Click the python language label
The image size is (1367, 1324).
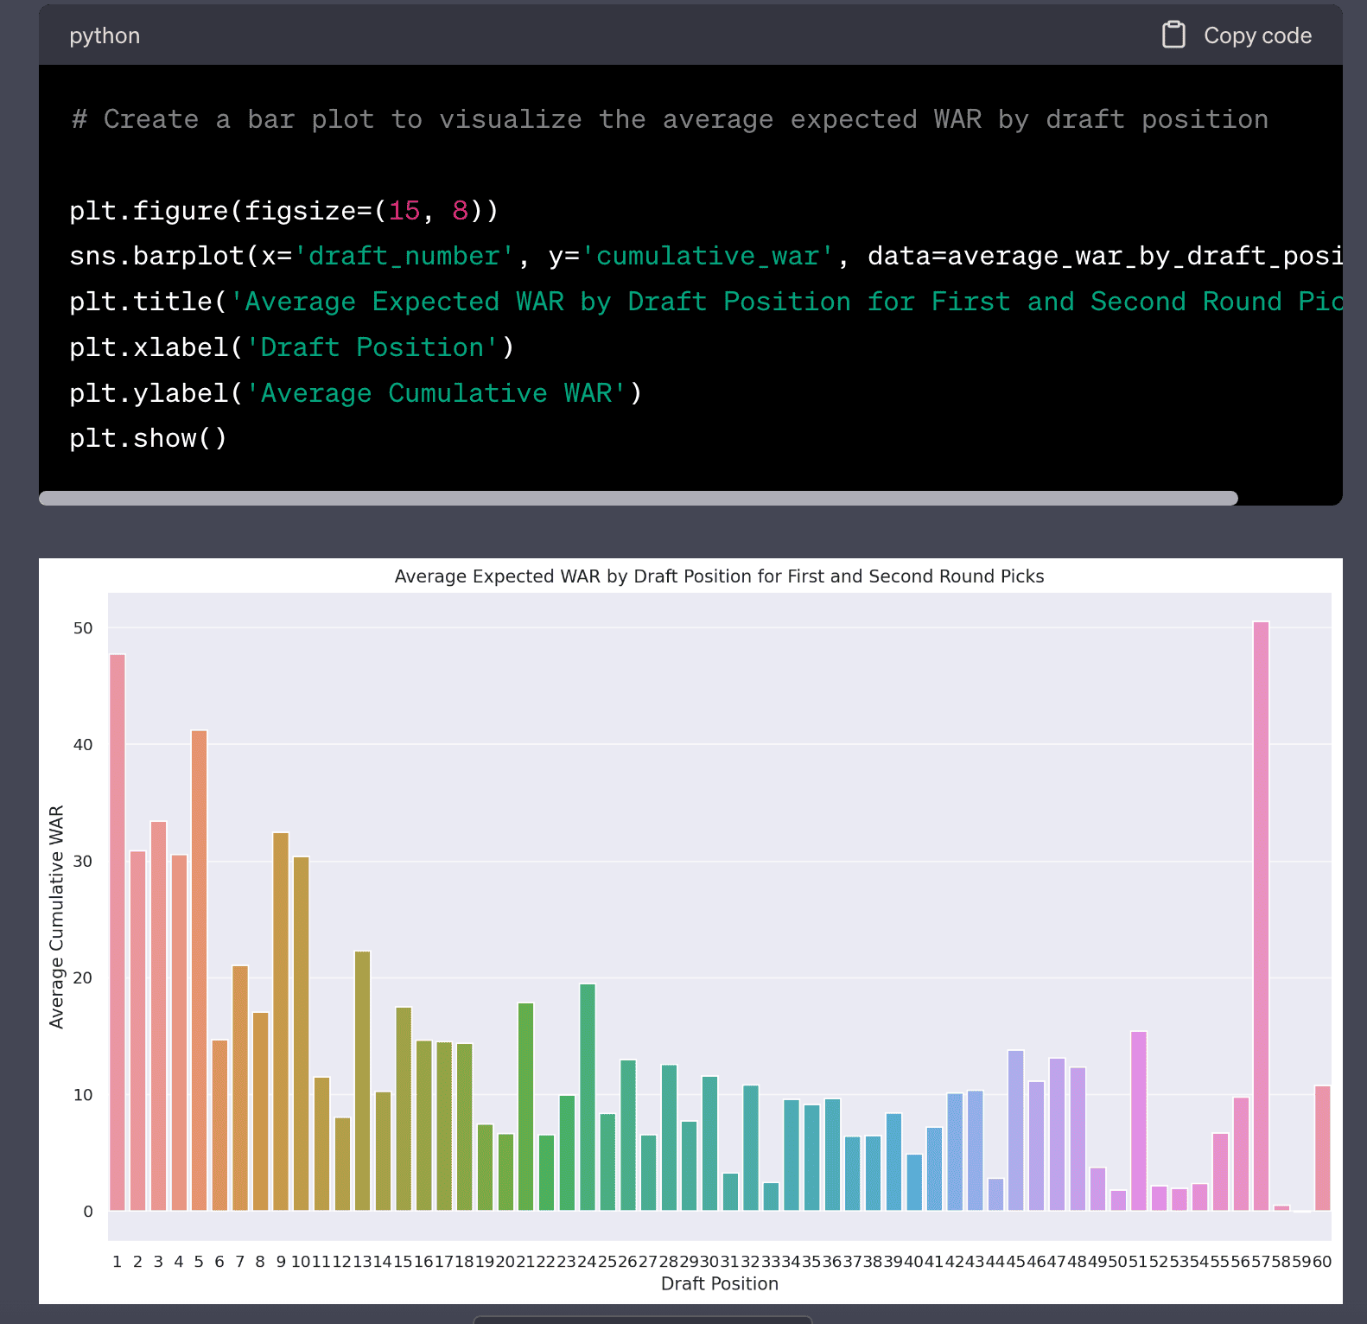click(105, 35)
